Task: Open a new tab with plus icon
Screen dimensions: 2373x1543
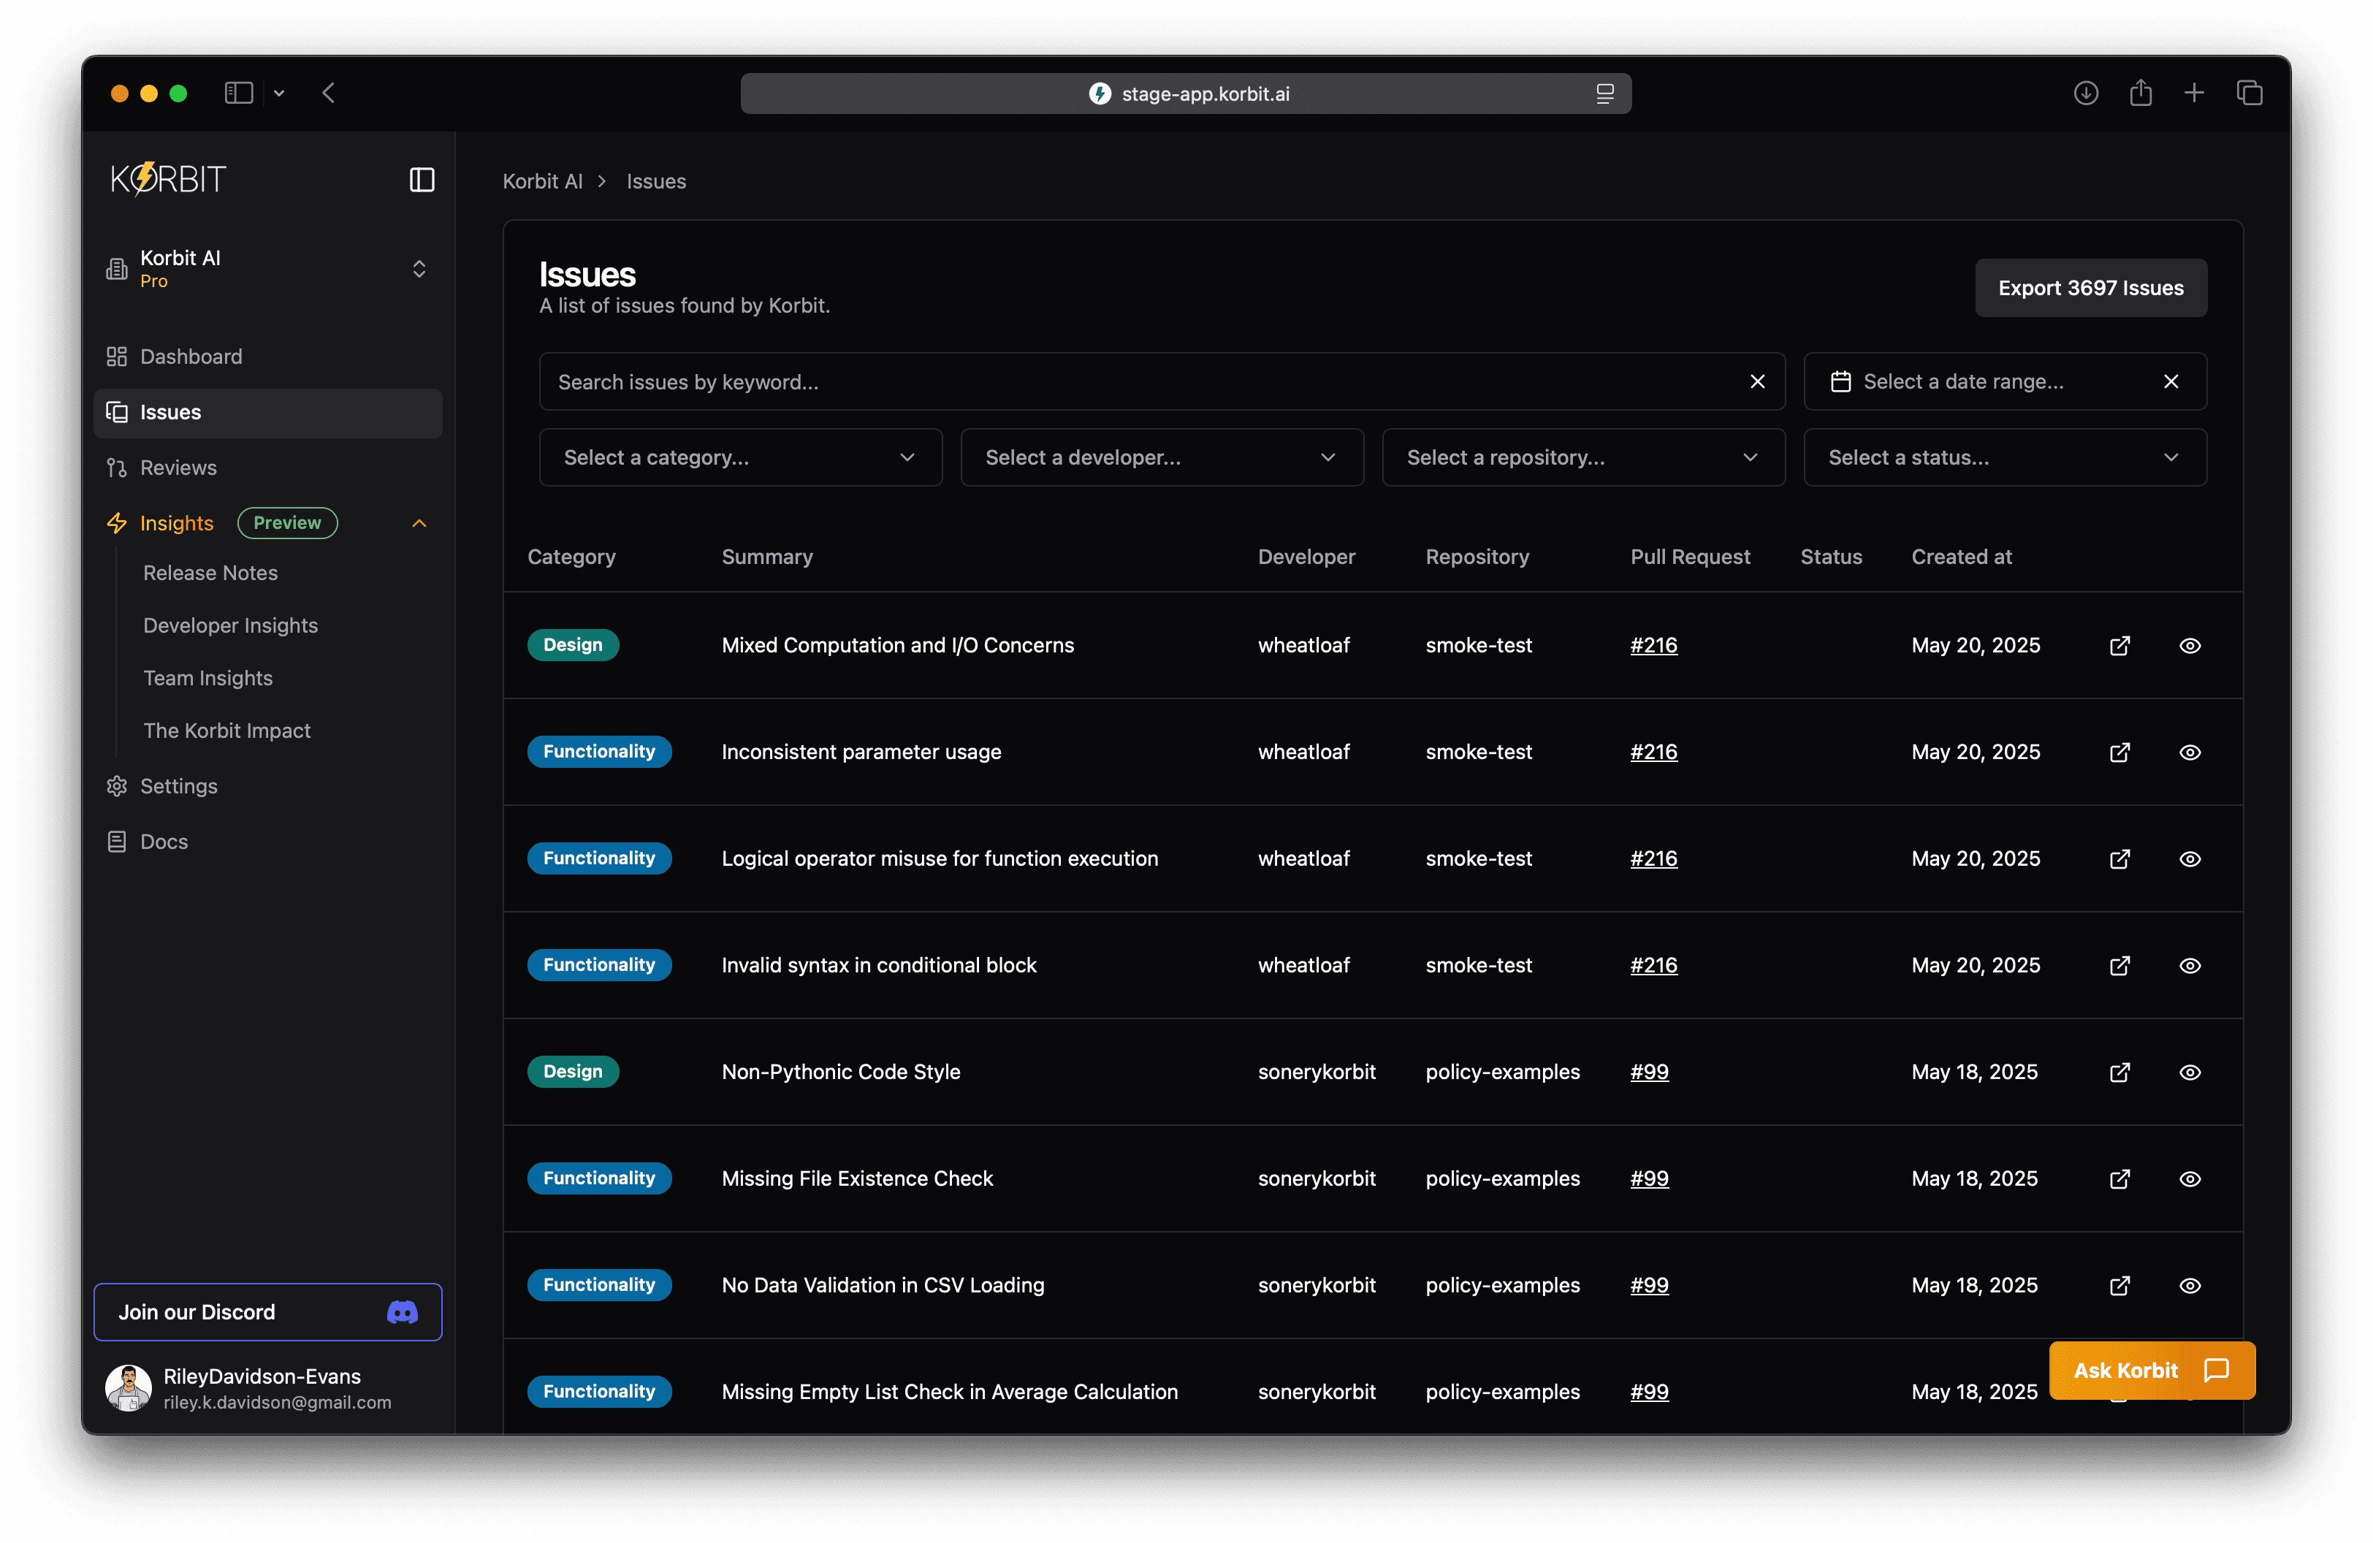Action: click(2195, 93)
